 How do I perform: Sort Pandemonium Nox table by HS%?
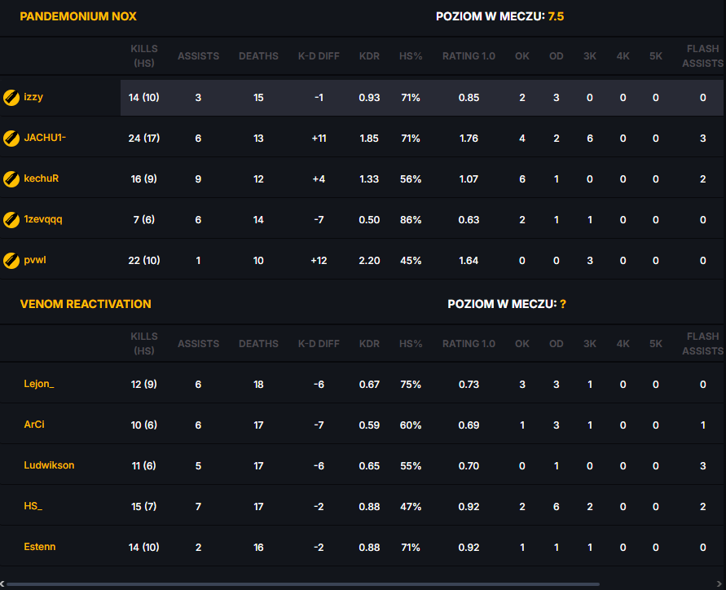tap(411, 56)
